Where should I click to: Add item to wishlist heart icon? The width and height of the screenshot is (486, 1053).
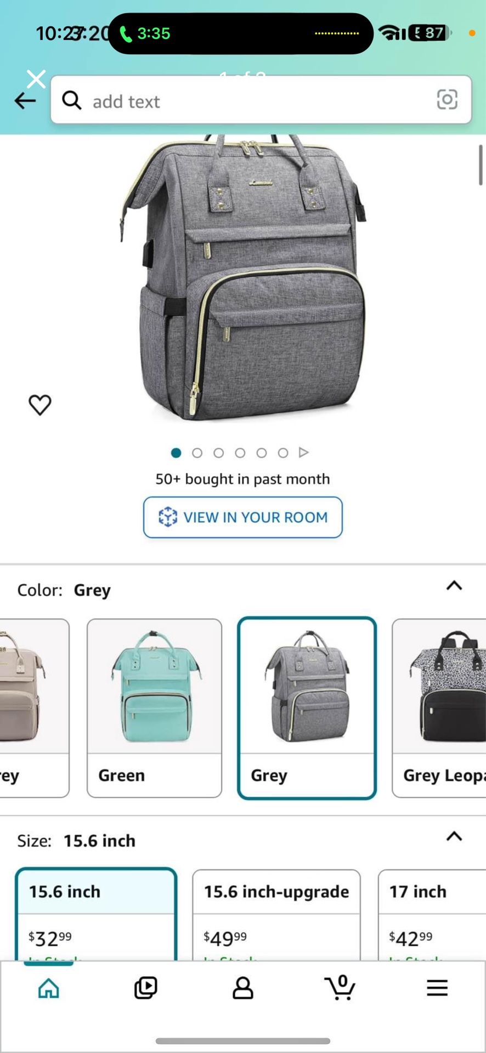[39, 405]
